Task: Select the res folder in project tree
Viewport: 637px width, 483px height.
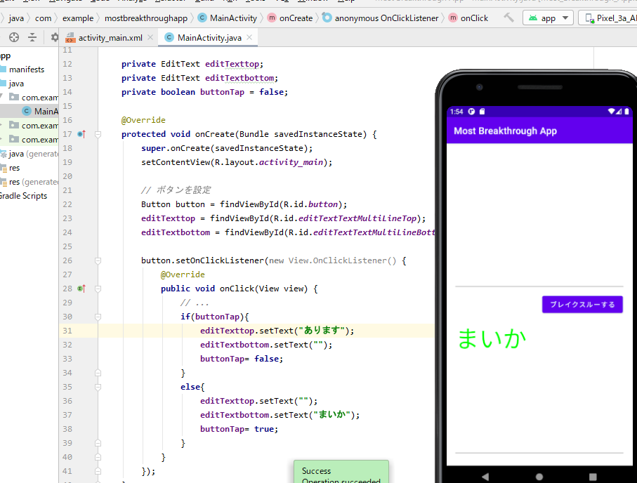Action: point(10,168)
